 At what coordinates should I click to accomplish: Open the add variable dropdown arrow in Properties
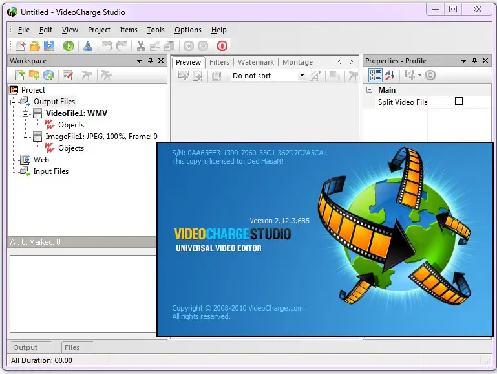(x=419, y=75)
